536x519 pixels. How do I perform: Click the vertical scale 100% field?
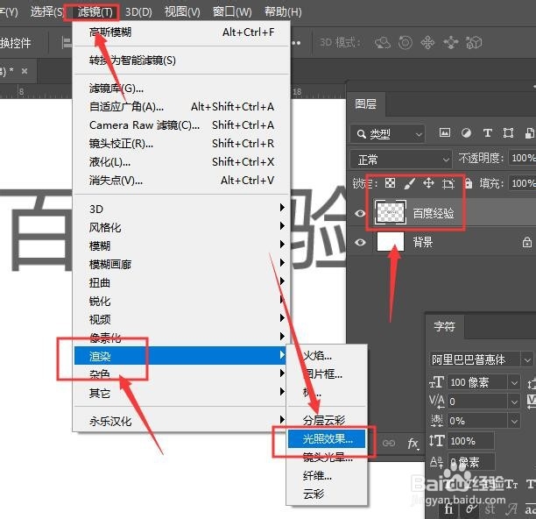[471, 441]
